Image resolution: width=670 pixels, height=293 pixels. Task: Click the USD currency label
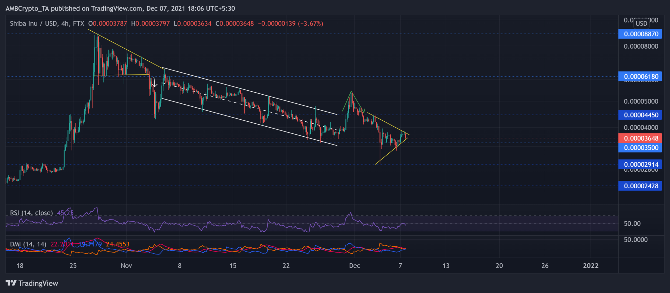pyautogui.click(x=641, y=23)
